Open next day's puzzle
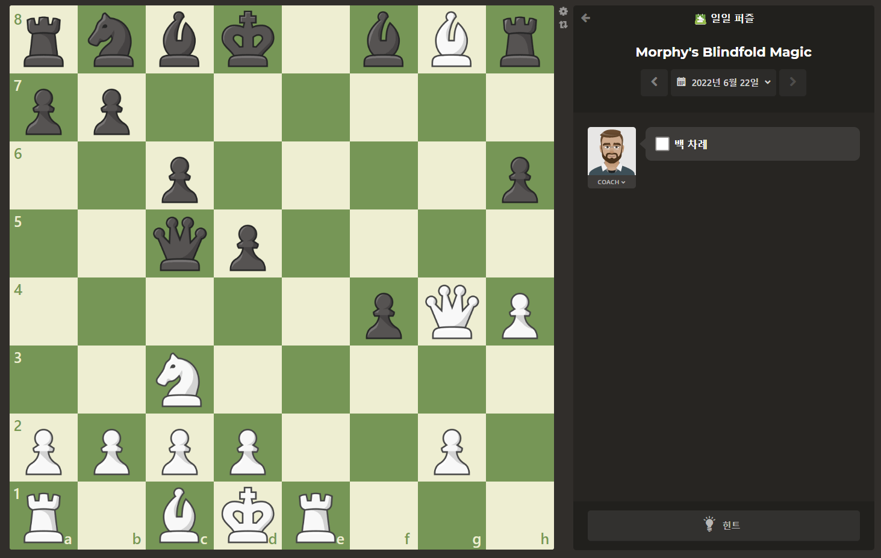Viewport: 881px width, 558px height. [792, 82]
